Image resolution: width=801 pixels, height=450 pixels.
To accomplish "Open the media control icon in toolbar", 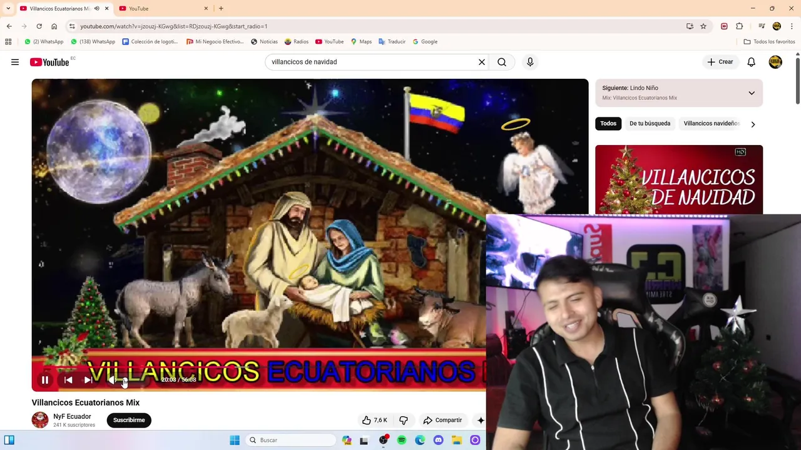I will (762, 26).
